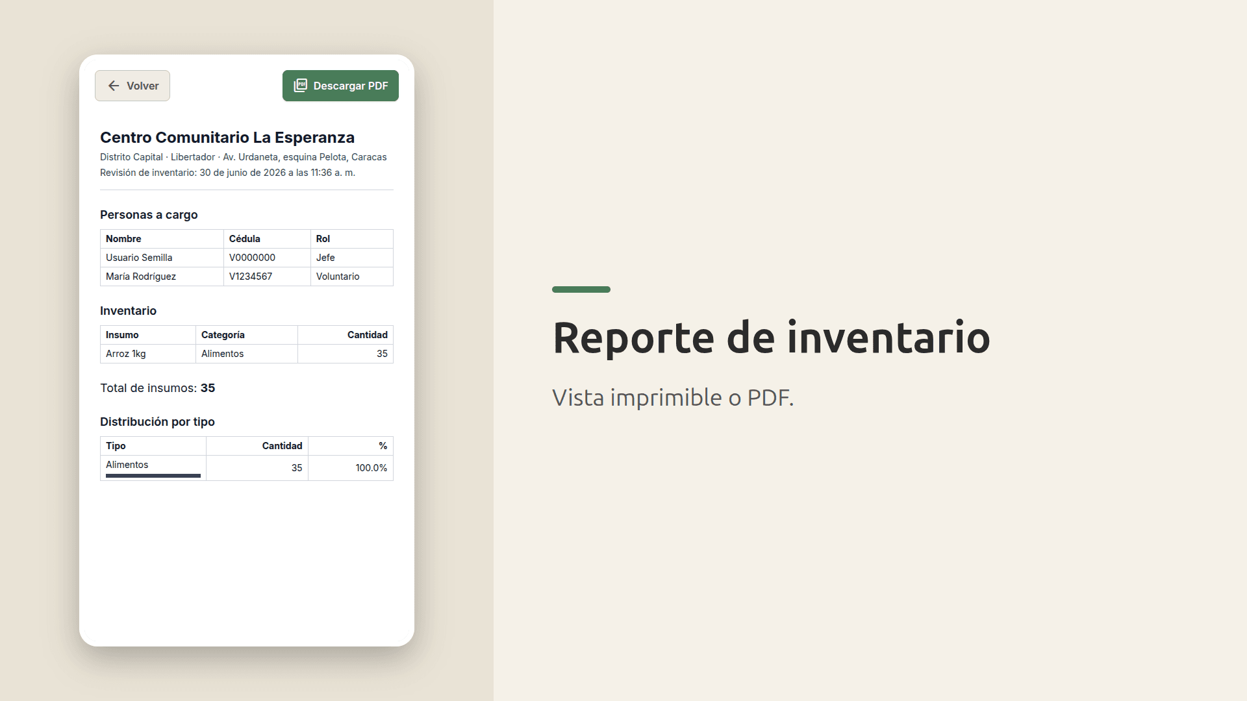Click the back arrow icon
1247x701 pixels.
(114, 86)
